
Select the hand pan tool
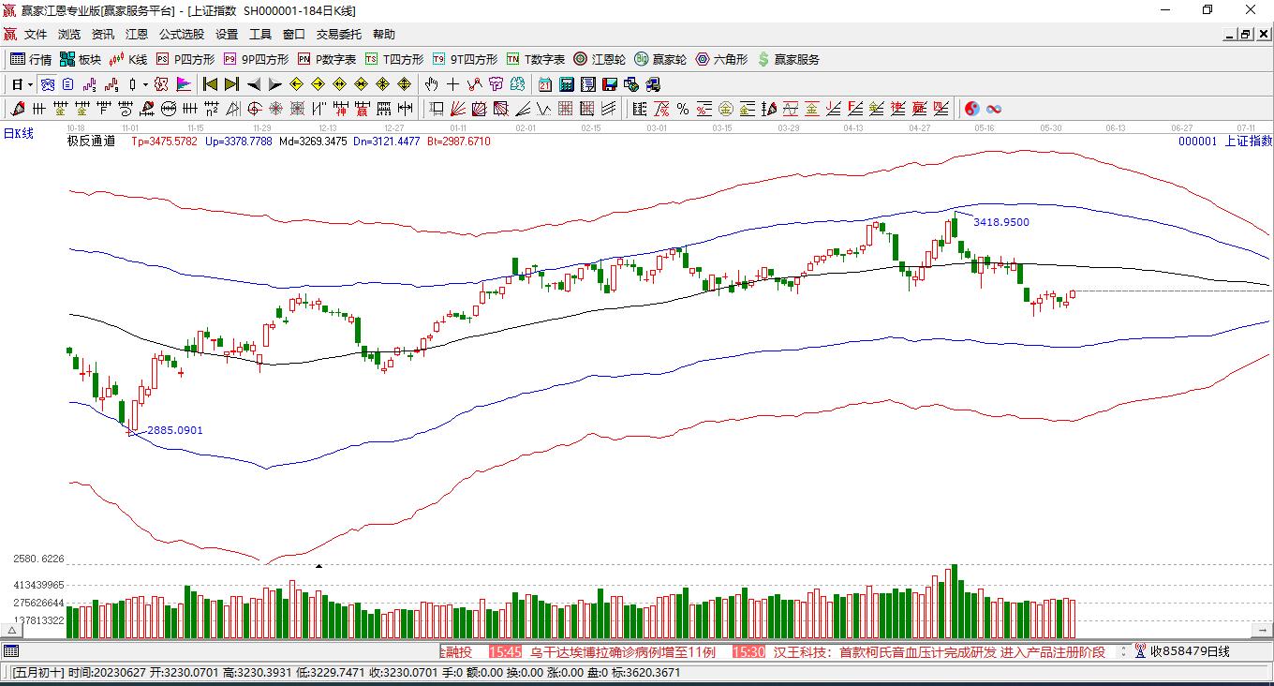pos(431,84)
